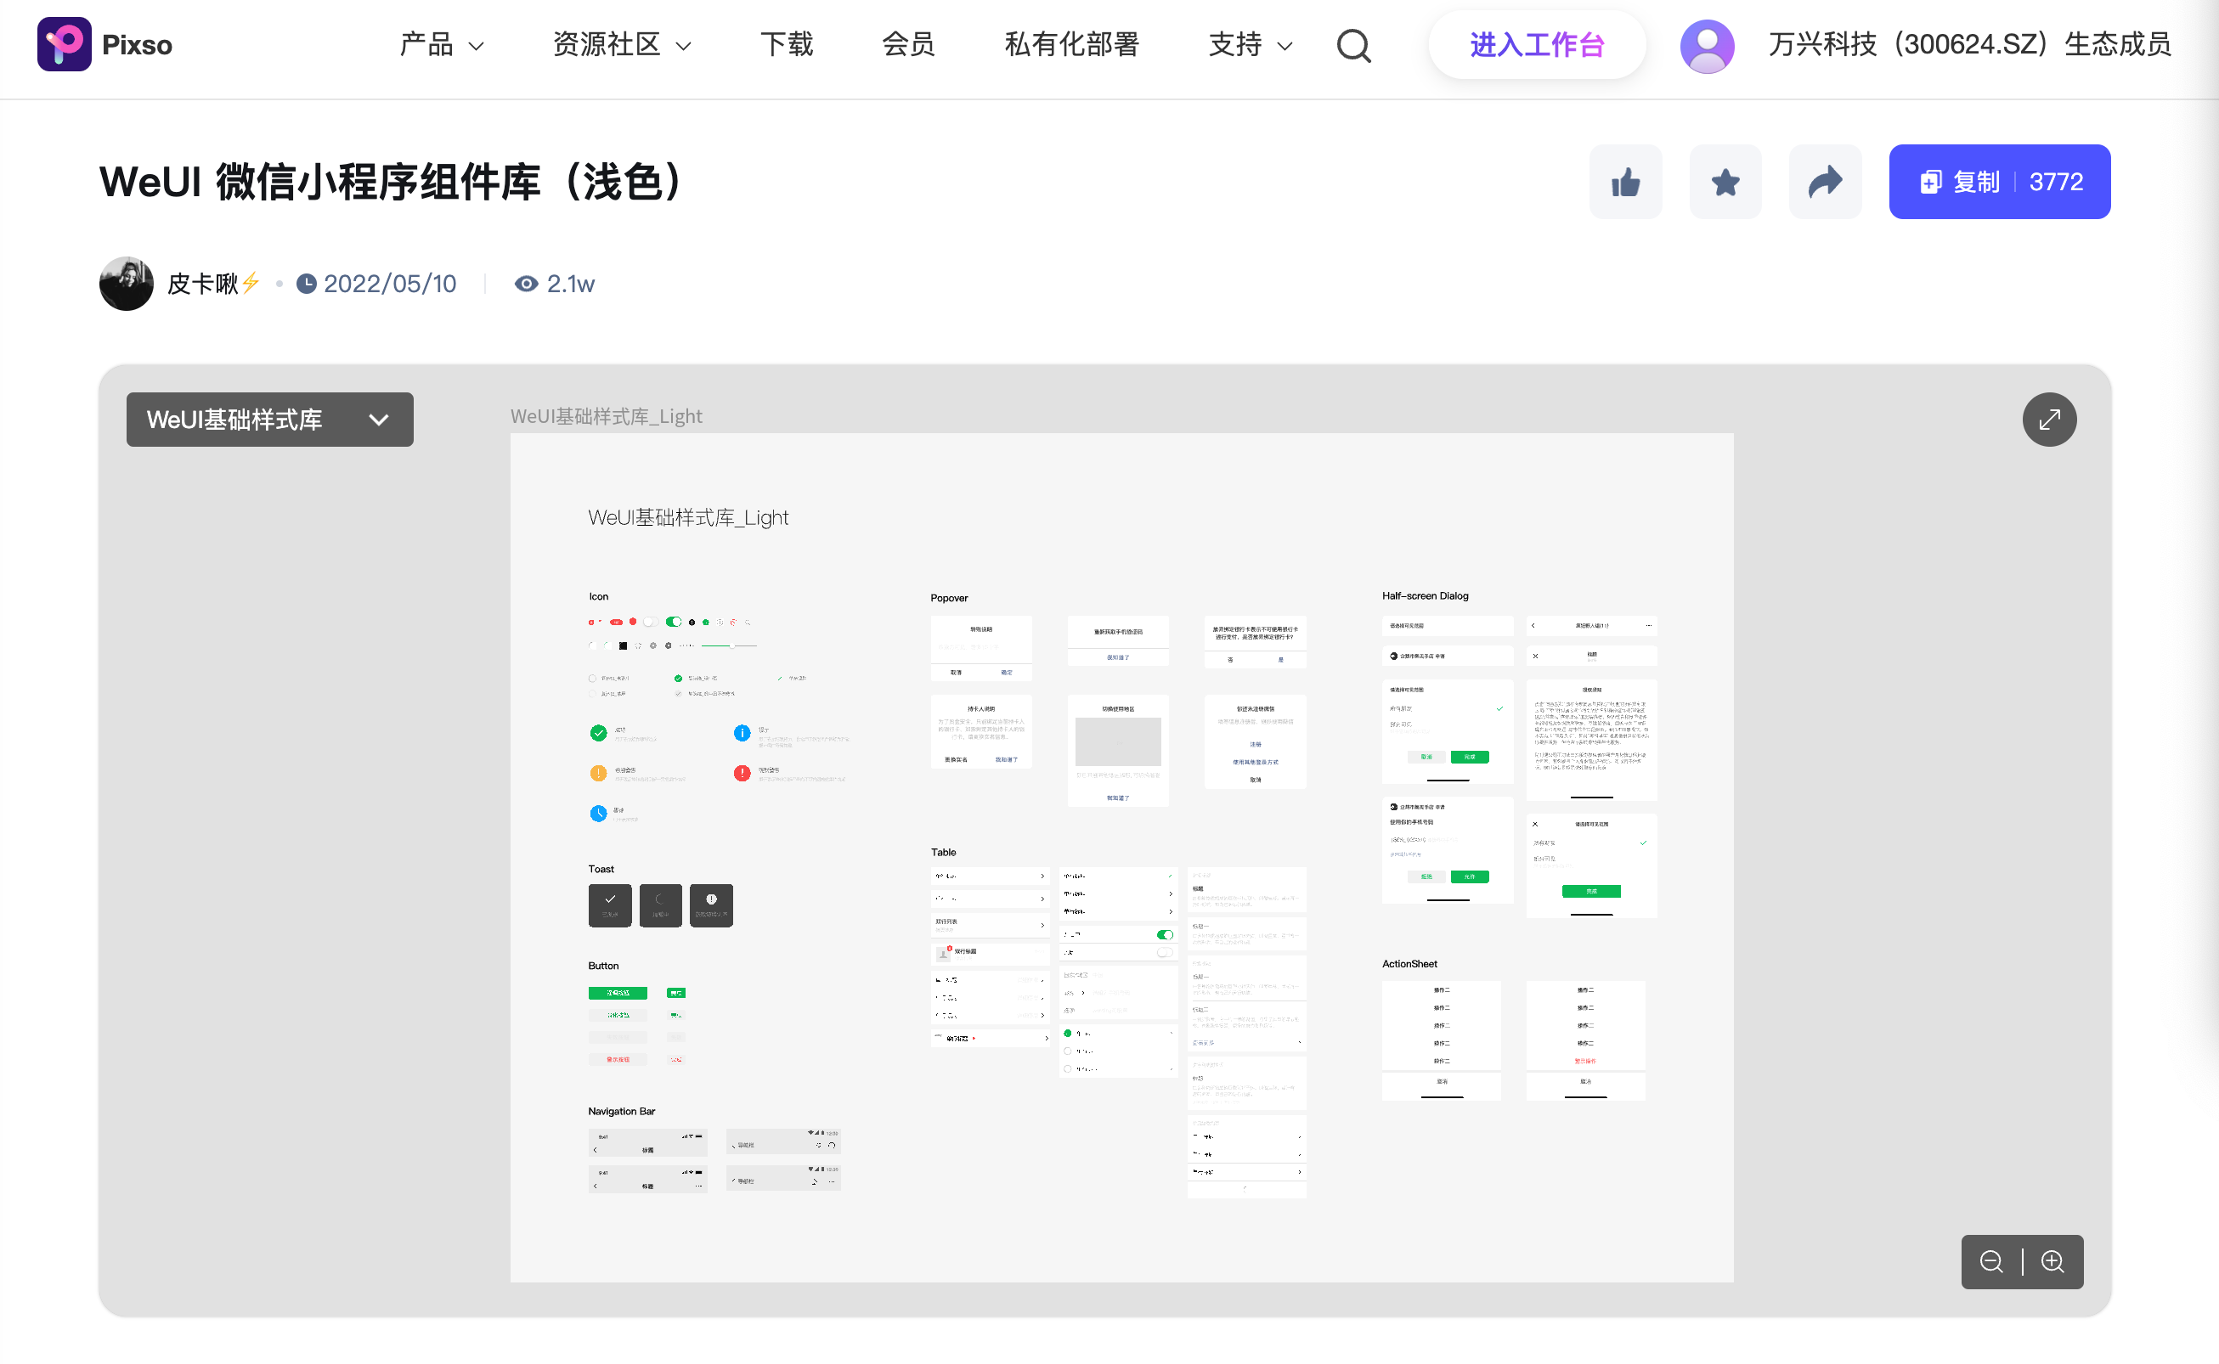Expand the 资源社区 dropdown menu
The image size is (2219, 1364).
click(x=623, y=44)
